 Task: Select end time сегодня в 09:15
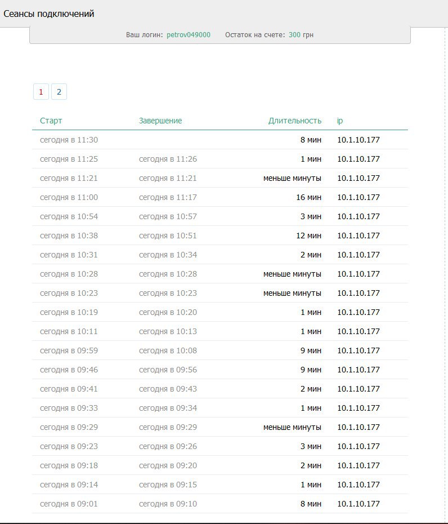168,485
